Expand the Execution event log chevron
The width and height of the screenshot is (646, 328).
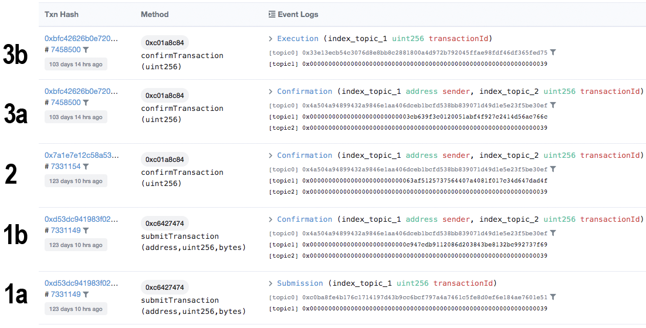point(270,39)
